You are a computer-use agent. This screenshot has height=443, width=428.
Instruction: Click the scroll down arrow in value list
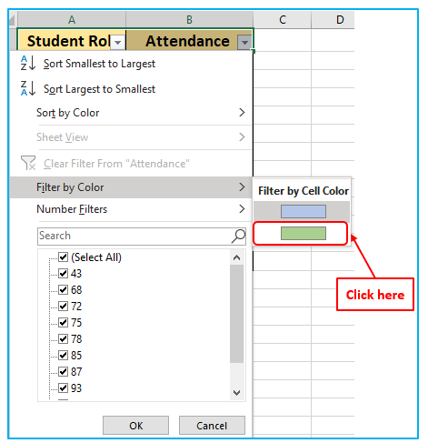[237, 392]
